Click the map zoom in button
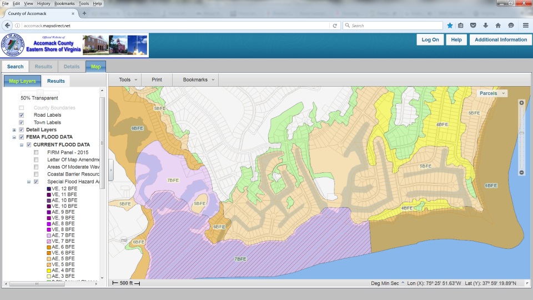The width and height of the screenshot is (533, 300). (x=521, y=103)
